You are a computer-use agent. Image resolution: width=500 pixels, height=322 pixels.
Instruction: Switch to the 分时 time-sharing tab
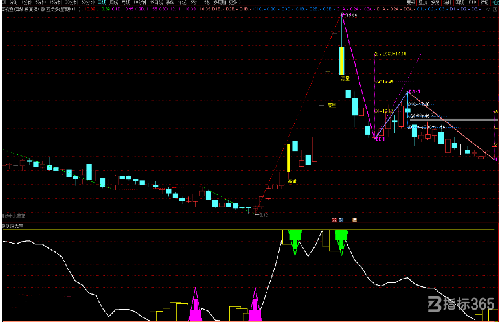[14, 2]
